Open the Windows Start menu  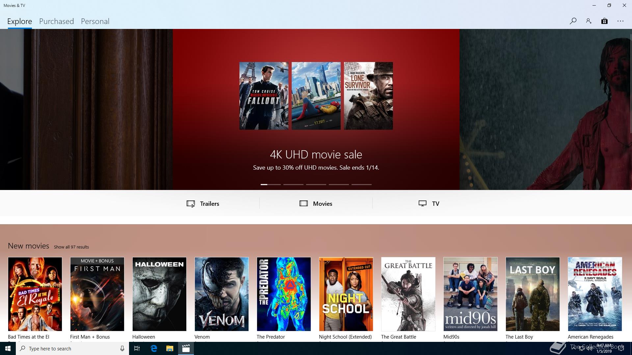tap(8, 348)
